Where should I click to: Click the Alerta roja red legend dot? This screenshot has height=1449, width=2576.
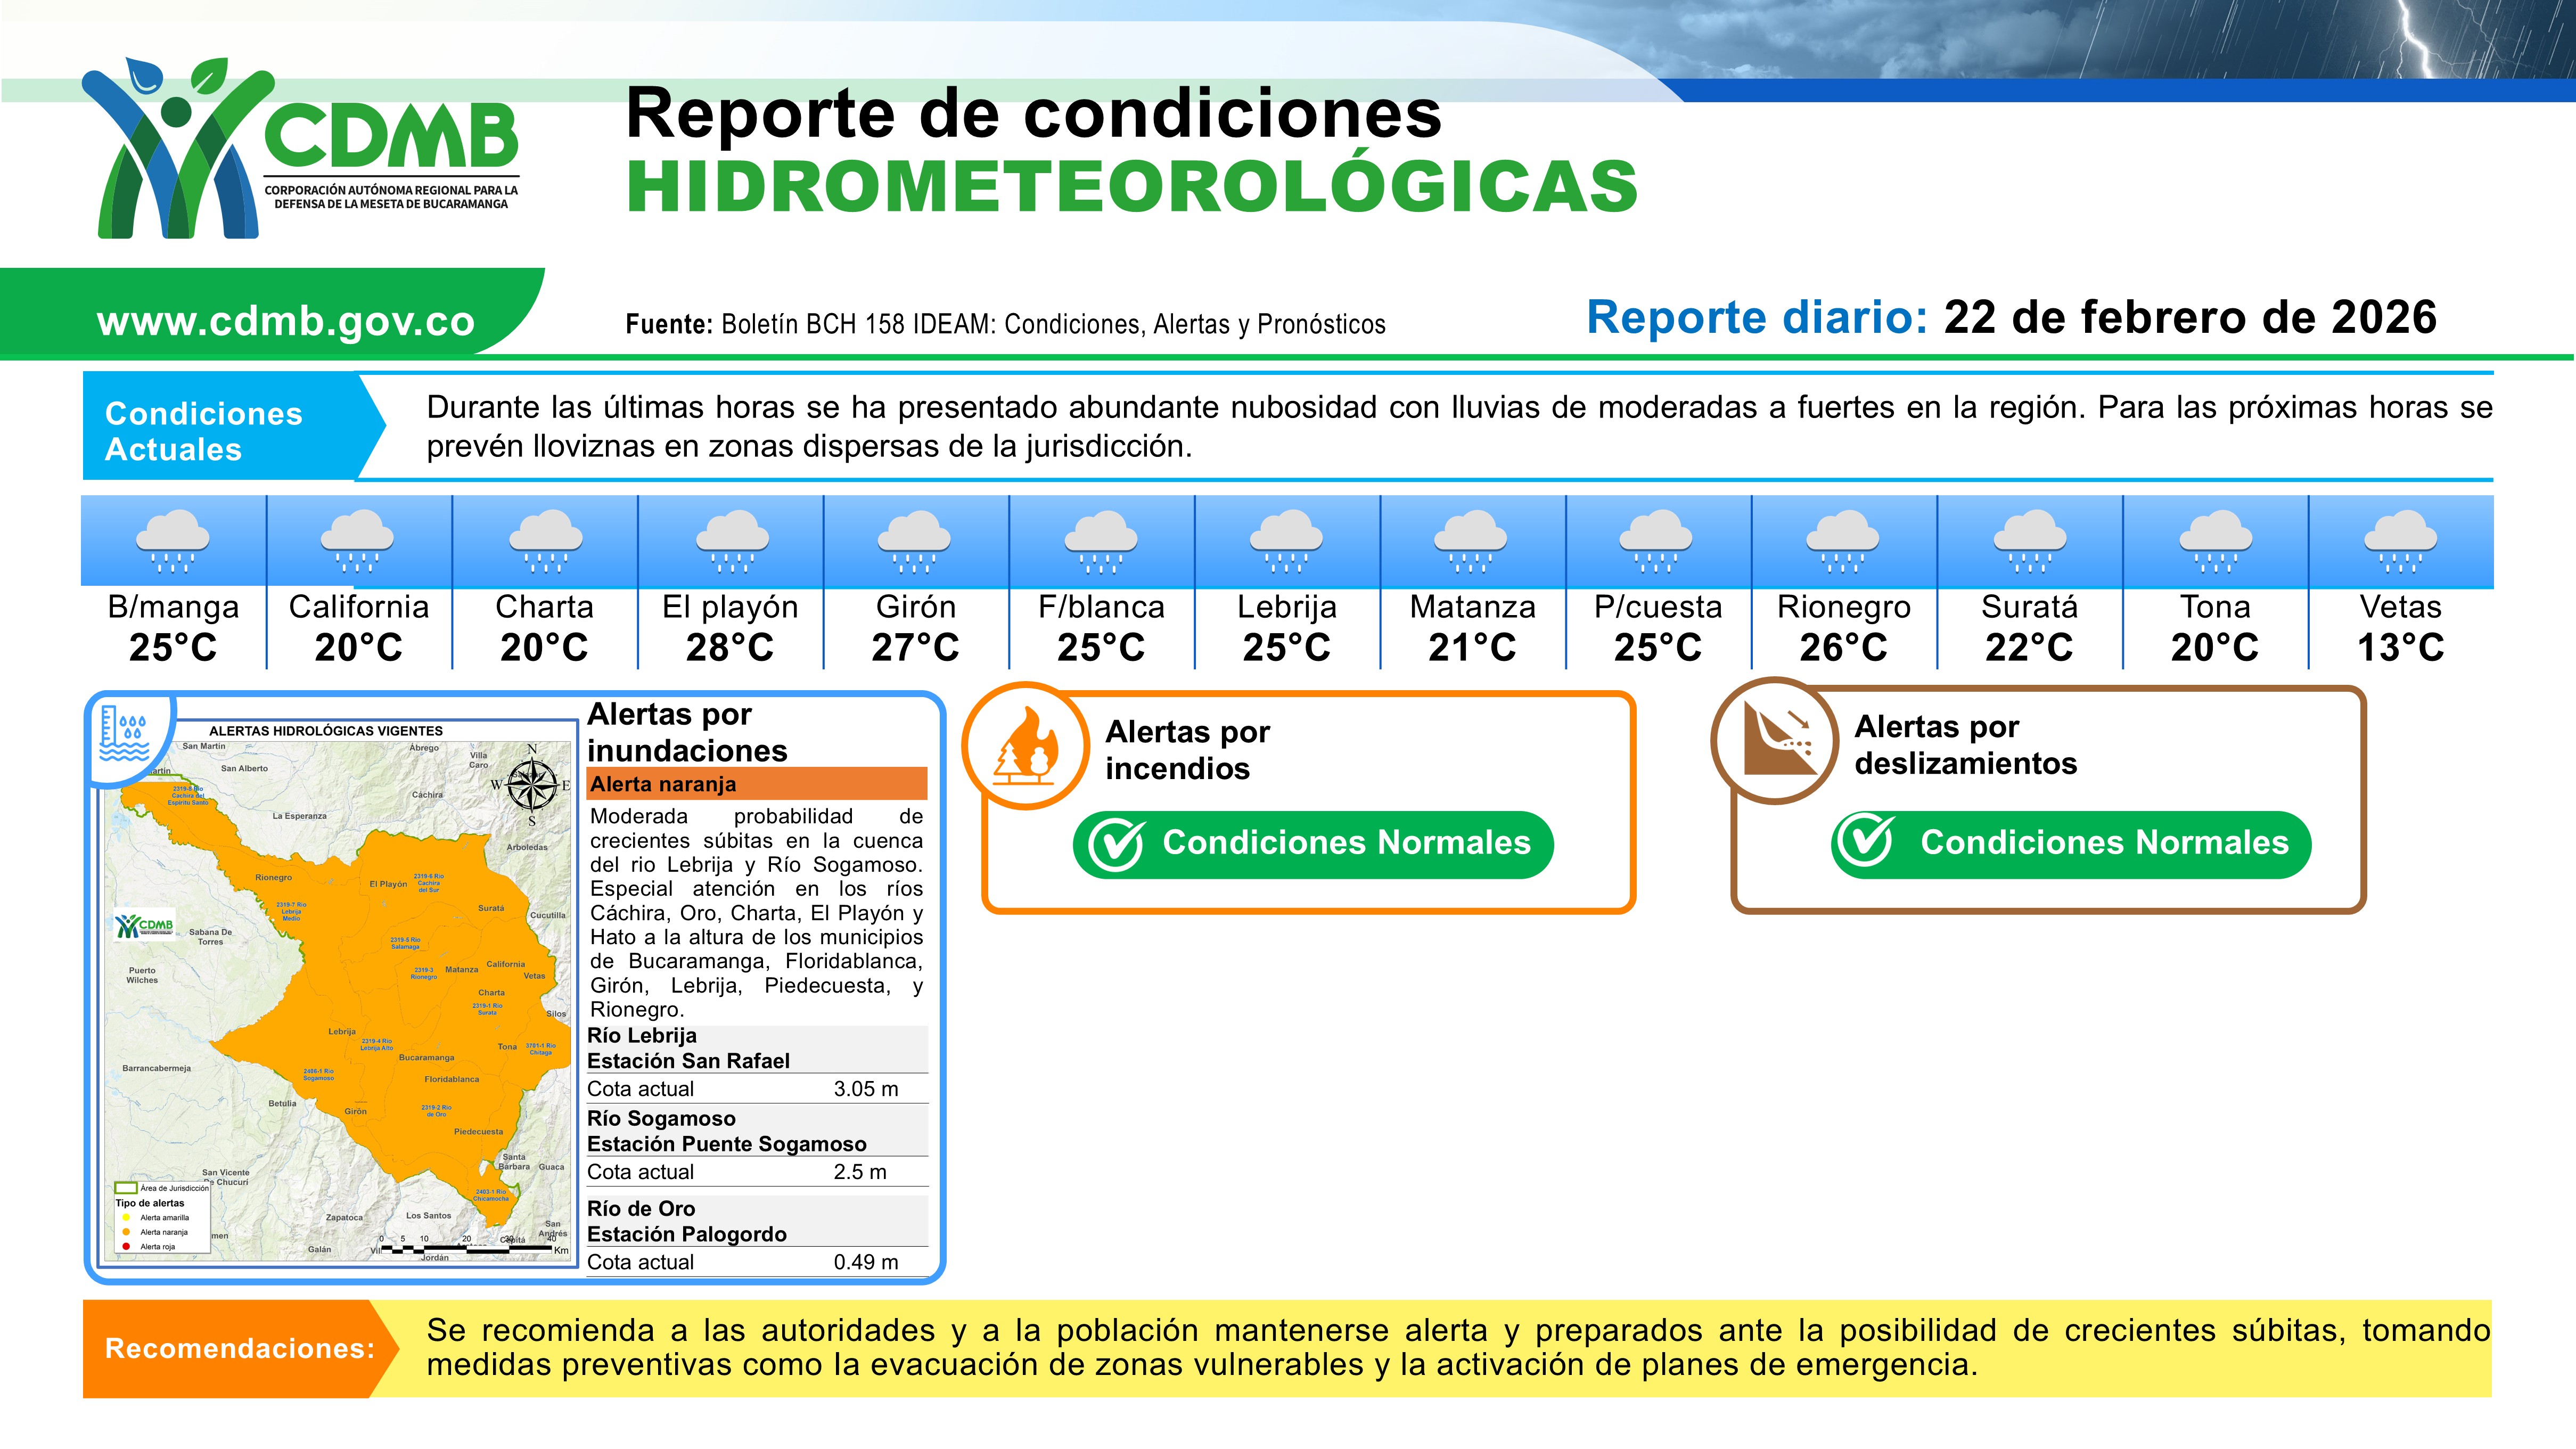tap(126, 1246)
